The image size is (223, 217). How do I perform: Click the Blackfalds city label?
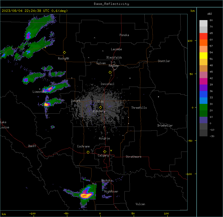(x=114, y=57)
